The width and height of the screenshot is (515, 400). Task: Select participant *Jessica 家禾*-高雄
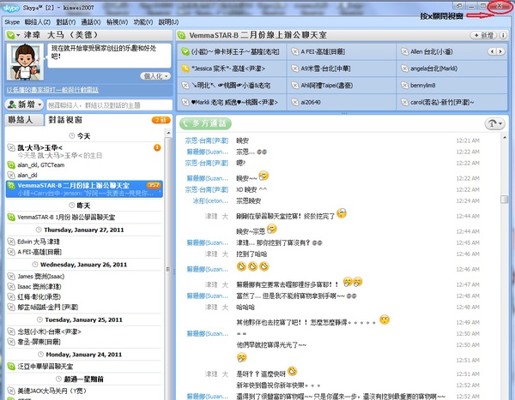(232, 69)
